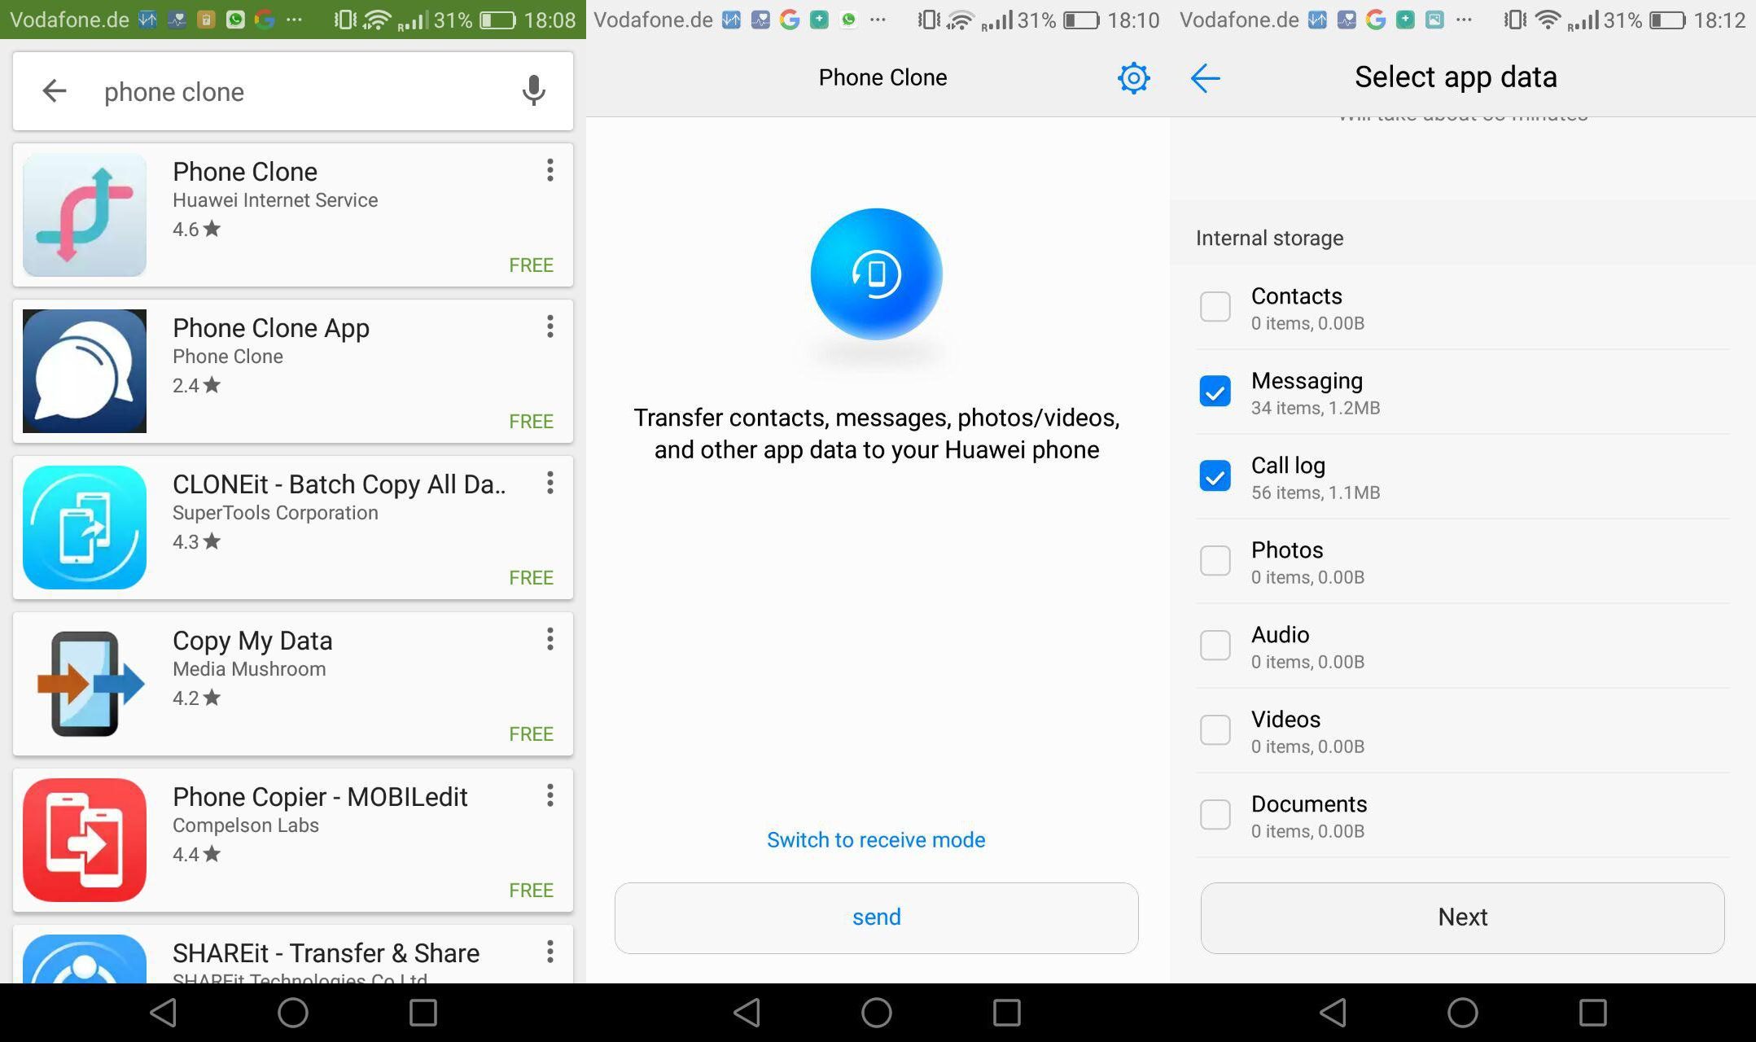Tap the Next button

[x=1462, y=917]
